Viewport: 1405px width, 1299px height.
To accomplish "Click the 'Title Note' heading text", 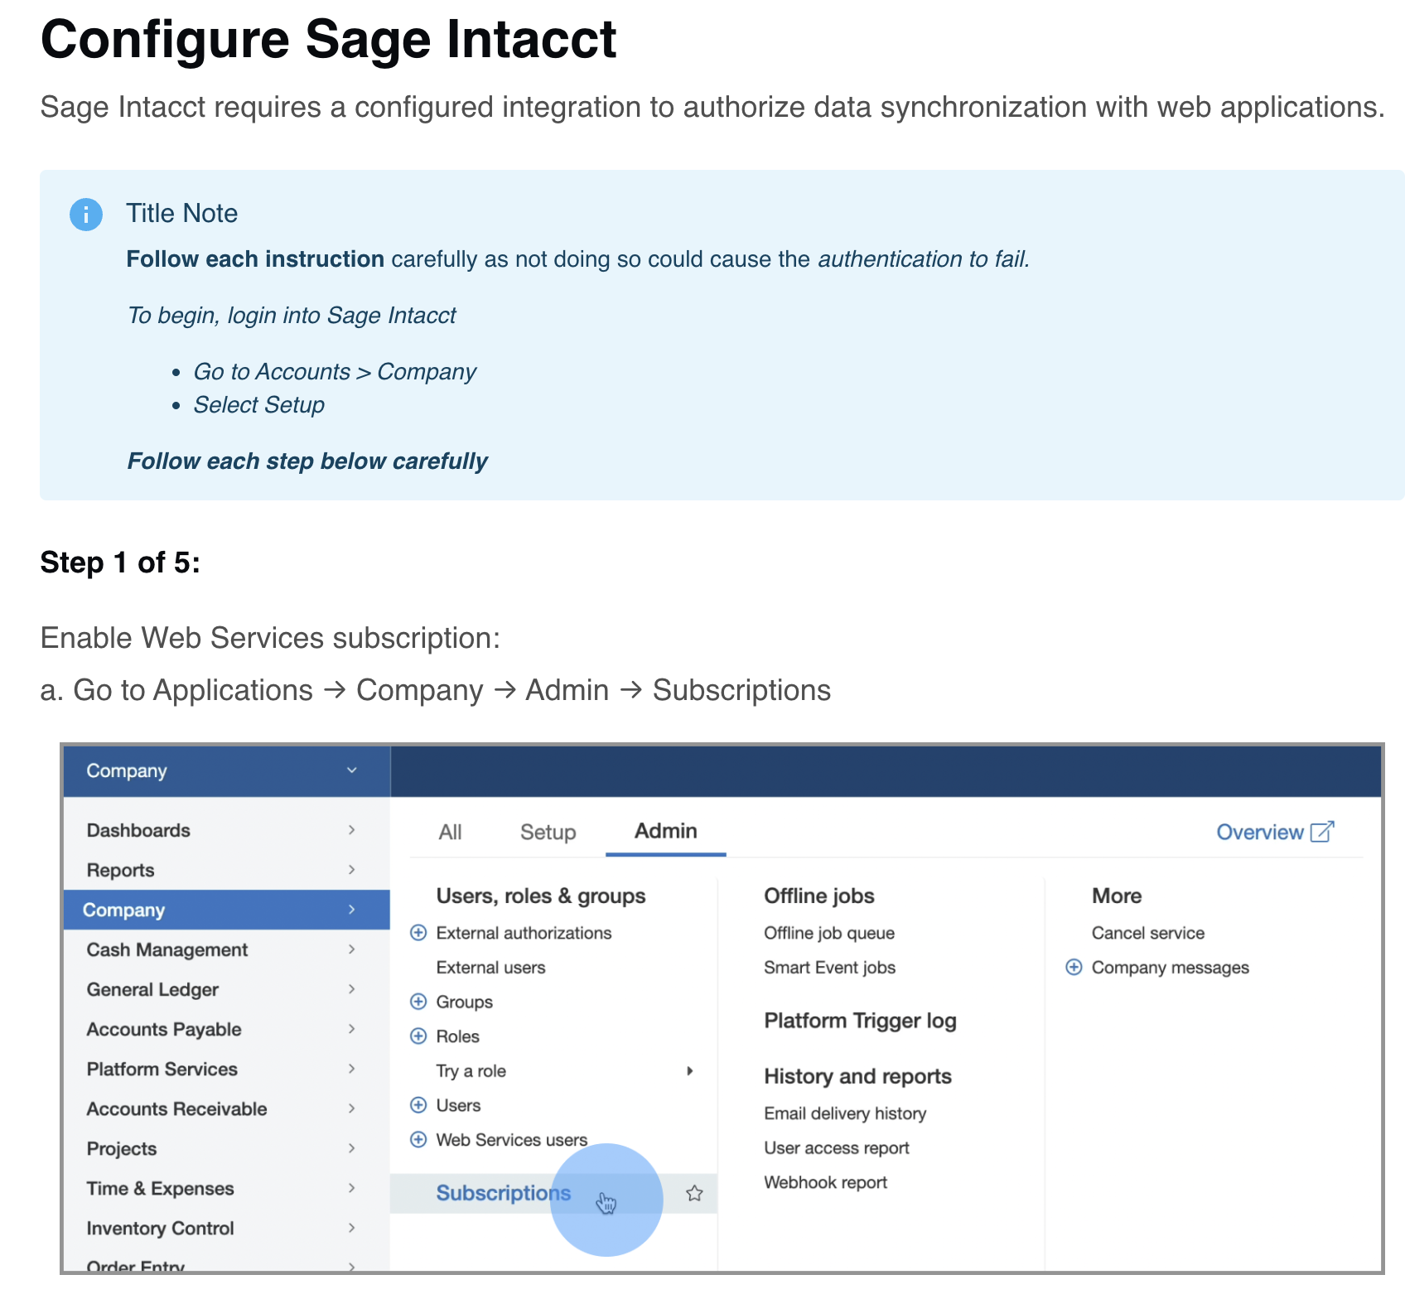I will coord(181,214).
